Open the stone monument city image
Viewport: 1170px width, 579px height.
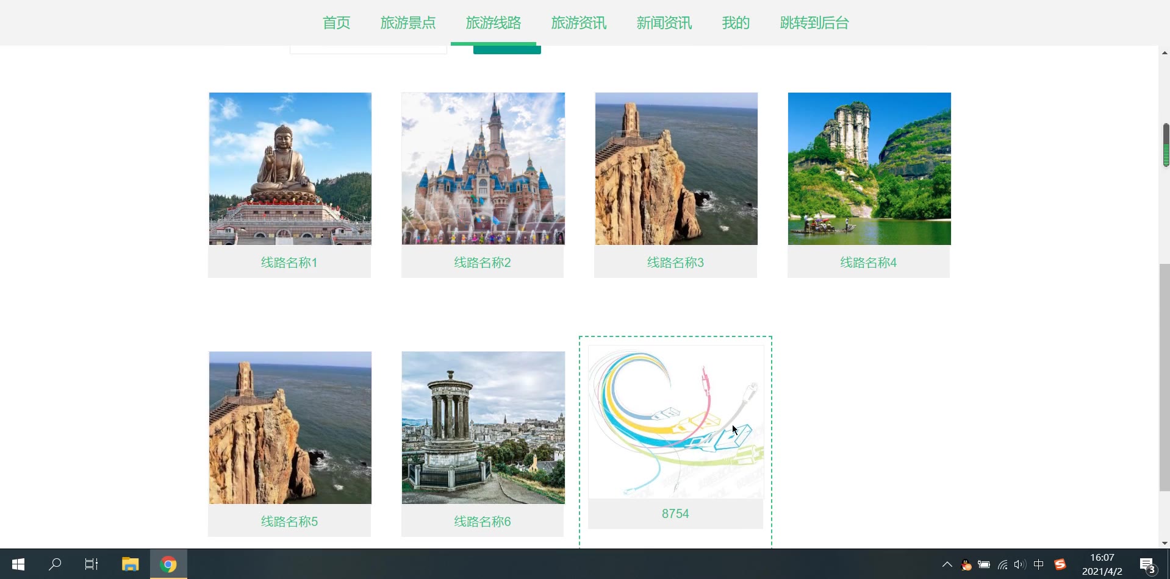[483, 428]
